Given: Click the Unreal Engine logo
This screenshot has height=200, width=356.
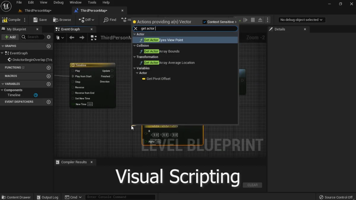Looking at the screenshot, I should (x=6, y=6).
